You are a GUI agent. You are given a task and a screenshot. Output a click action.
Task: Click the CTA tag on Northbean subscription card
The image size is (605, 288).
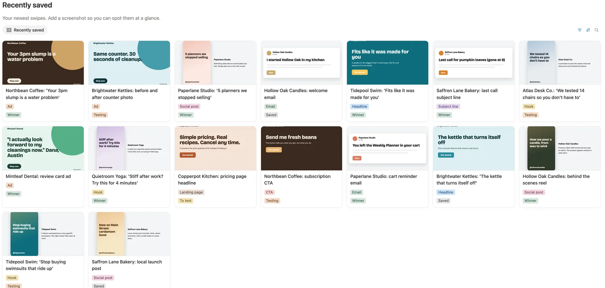coord(269,192)
